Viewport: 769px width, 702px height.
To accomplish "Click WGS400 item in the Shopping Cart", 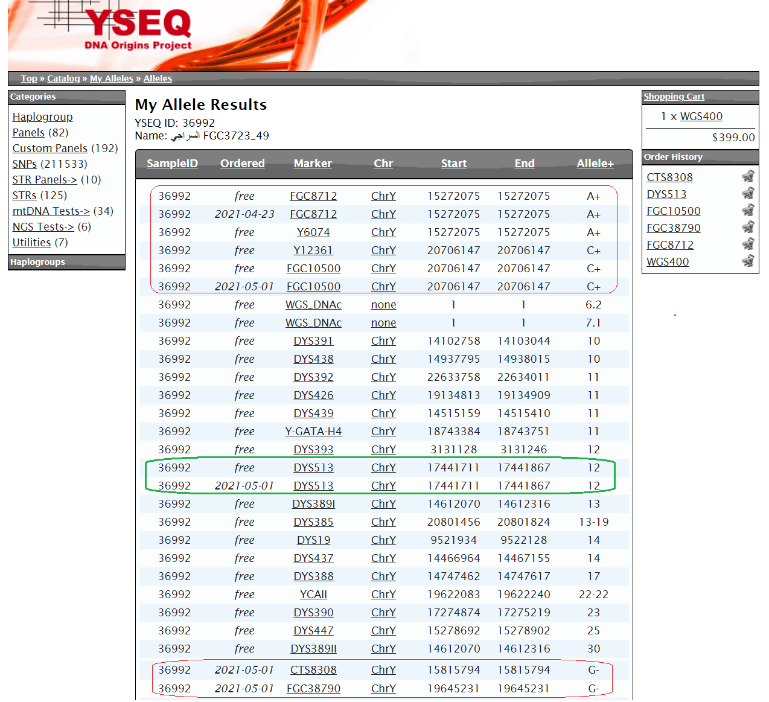I will click(701, 116).
